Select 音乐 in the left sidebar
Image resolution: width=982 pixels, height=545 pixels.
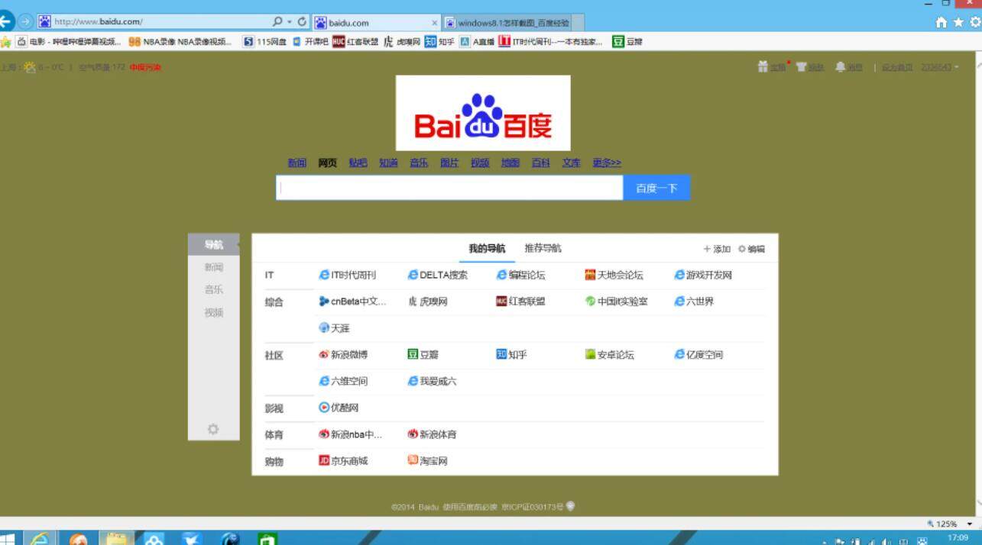pos(213,290)
